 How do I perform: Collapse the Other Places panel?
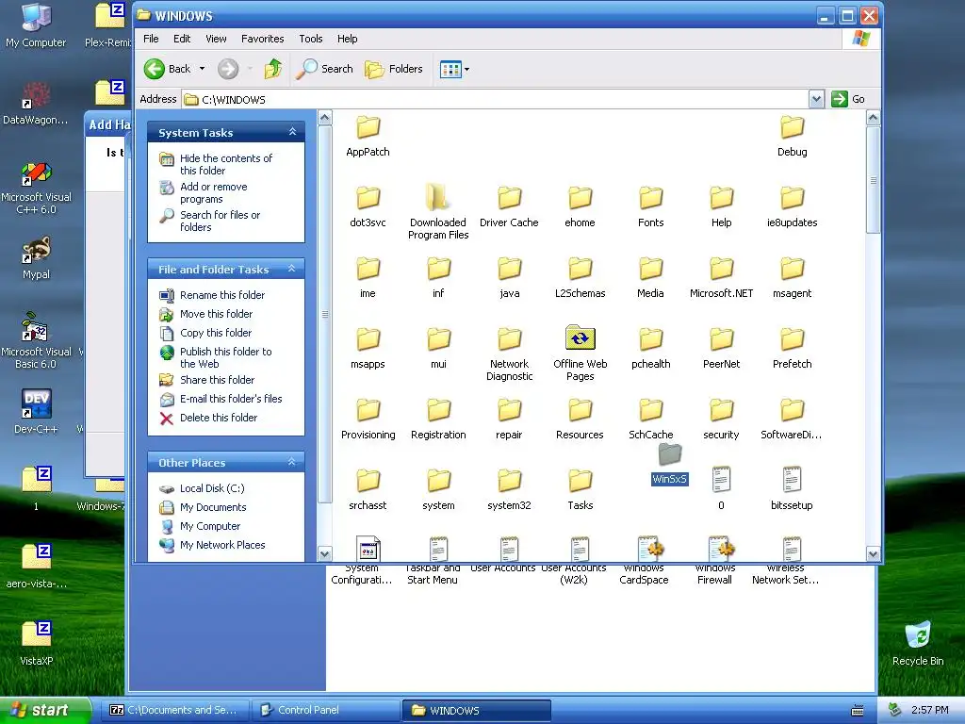pos(292,462)
